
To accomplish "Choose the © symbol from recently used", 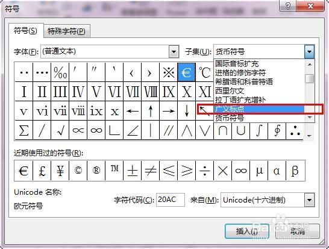I will click(78, 171).
